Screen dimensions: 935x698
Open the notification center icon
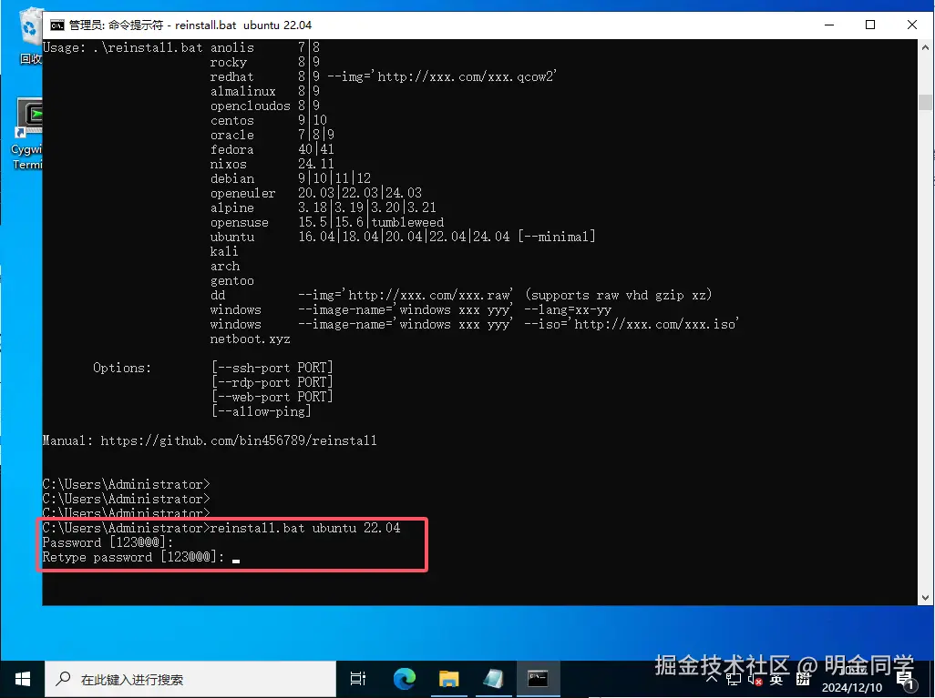coord(907,680)
